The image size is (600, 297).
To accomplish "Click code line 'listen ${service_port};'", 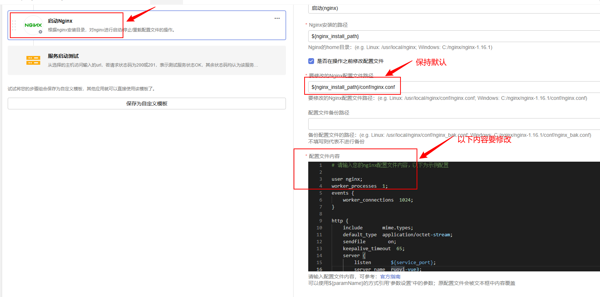I will click(395, 263).
